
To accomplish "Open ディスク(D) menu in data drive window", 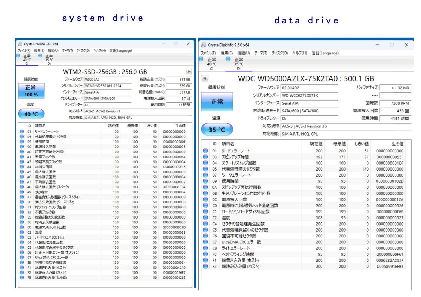I will (x=280, y=53).
